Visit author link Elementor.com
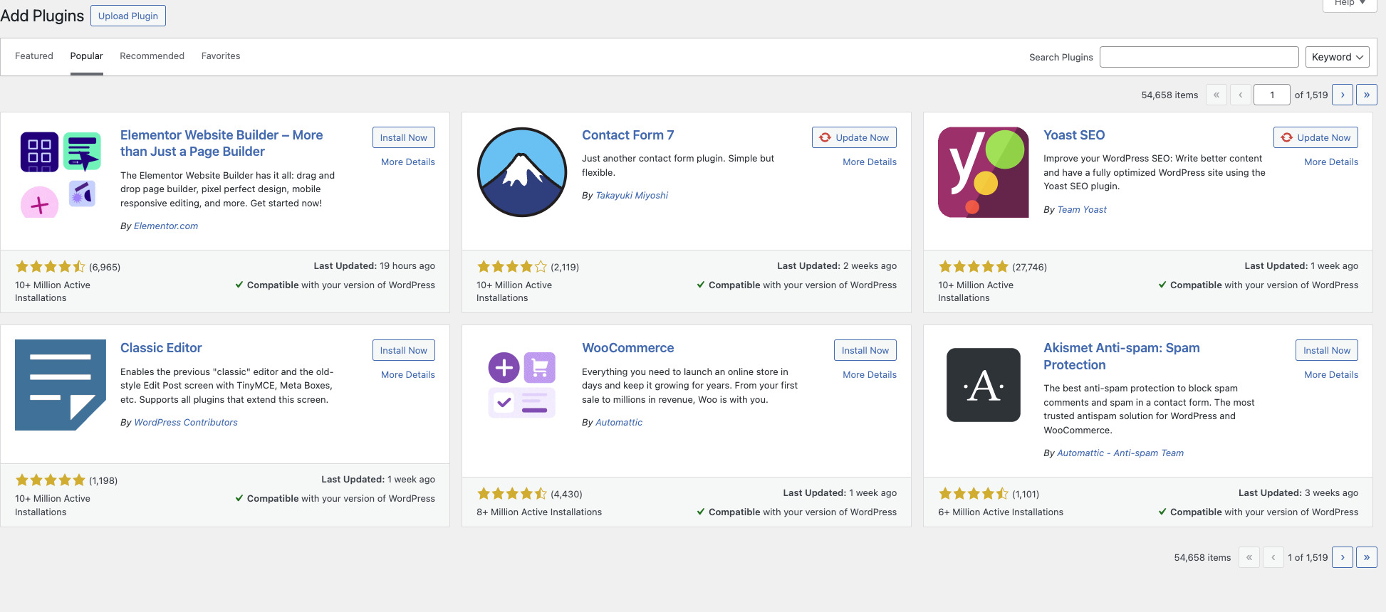1386x612 pixels. [166, 226]
